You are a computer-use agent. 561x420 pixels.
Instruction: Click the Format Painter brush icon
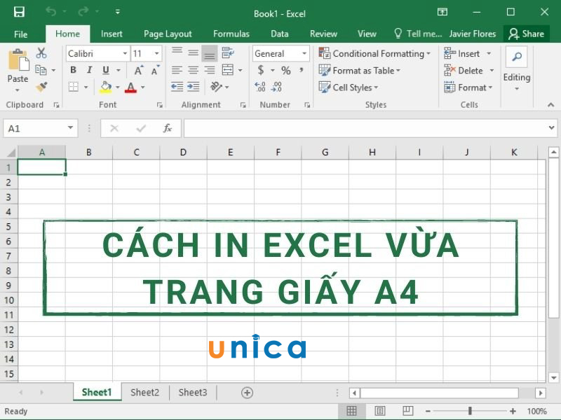click(x=41, y=87)
